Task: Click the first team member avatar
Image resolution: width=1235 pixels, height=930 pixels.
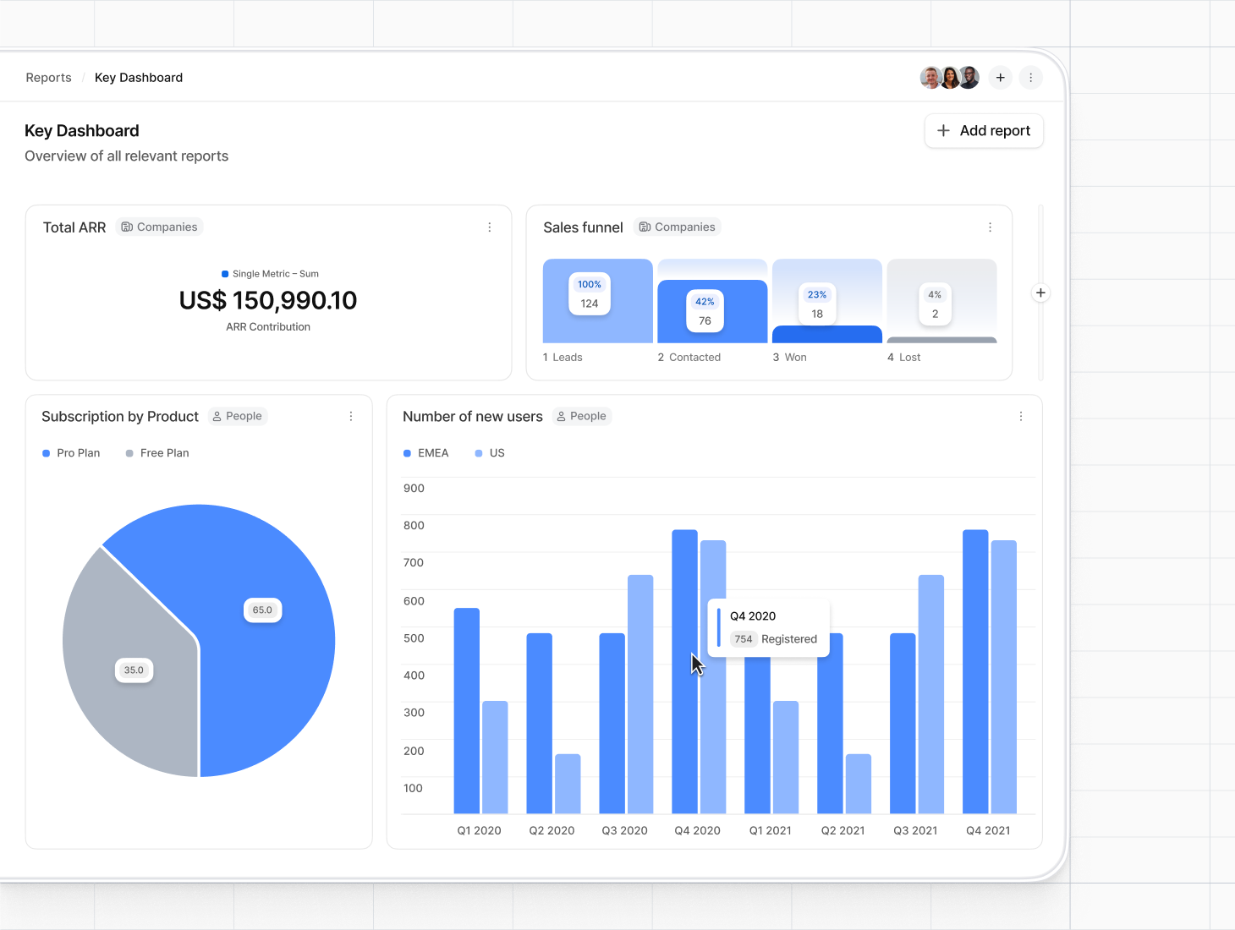Action: click(x=930, y=77)
